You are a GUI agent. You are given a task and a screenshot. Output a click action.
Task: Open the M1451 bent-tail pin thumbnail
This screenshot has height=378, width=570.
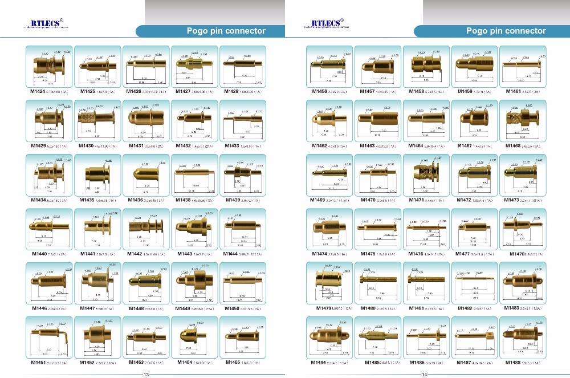point(50,337)
